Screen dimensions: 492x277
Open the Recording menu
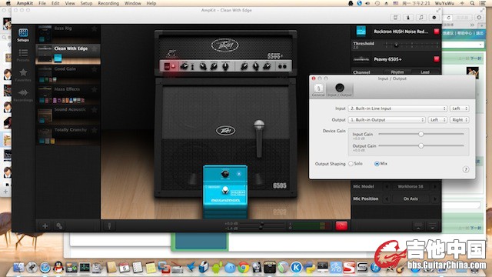click(x=108, y=3)
